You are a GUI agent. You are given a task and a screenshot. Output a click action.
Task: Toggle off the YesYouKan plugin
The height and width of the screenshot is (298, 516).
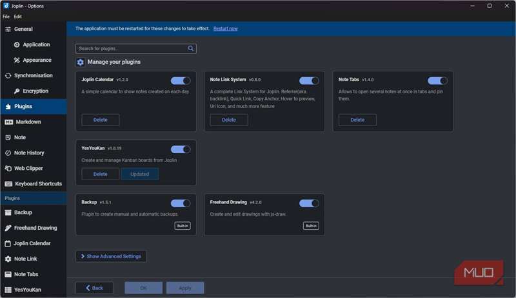click(x=181, y=149)
